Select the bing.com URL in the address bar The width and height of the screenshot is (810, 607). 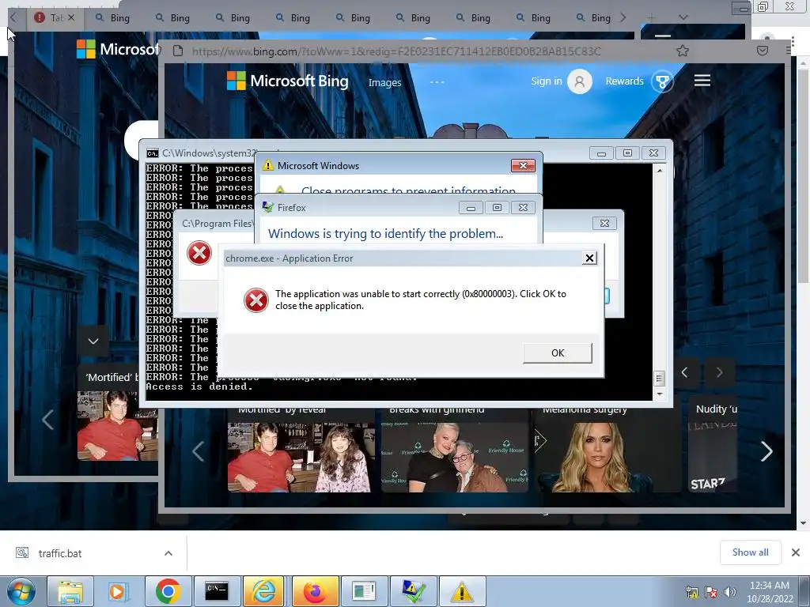pos(396,51)
